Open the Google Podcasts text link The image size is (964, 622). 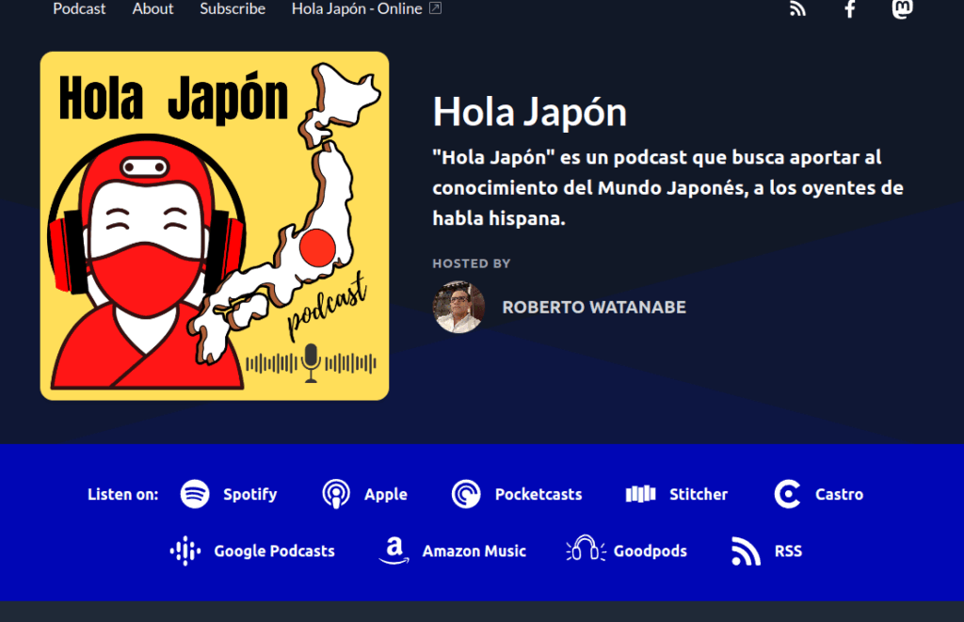tap(274, 551)
